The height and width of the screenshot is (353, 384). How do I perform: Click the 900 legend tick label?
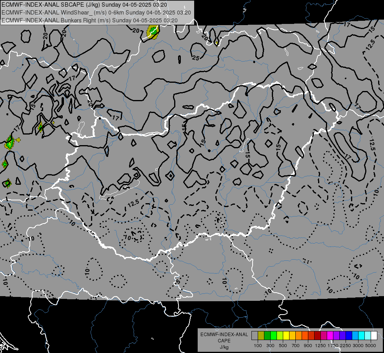coord(308,346)
